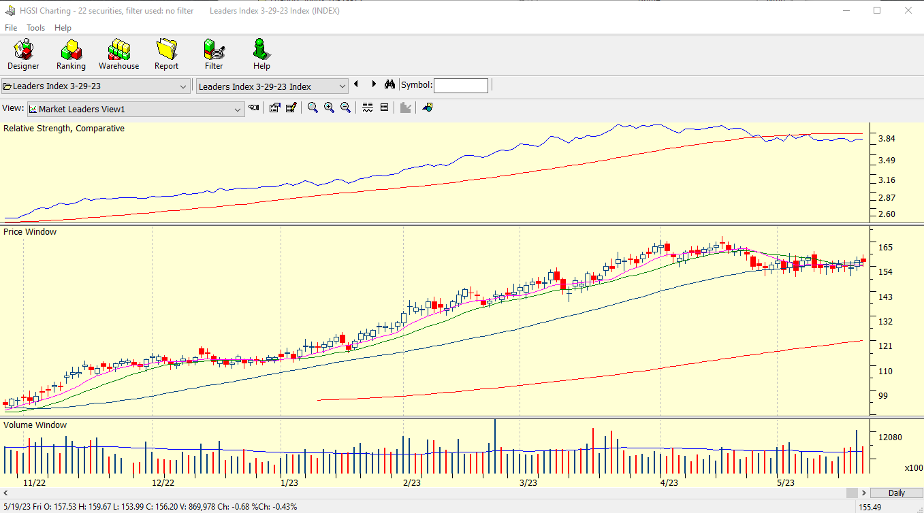924x513 pixels.
Task: Click the Price Window label
Action: [x=30, y=231]
